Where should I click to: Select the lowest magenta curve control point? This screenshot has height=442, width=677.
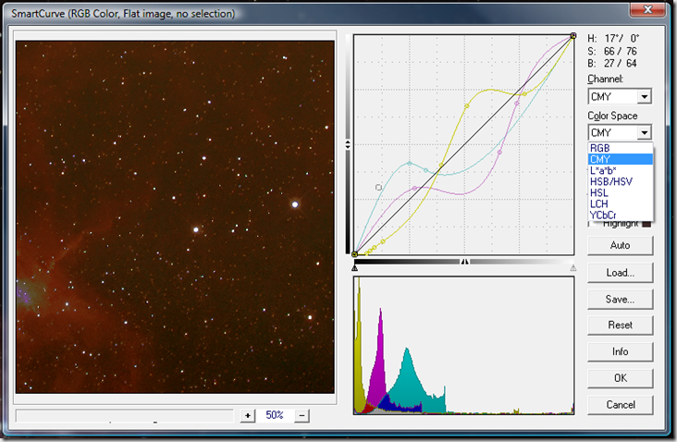(415, 189)
